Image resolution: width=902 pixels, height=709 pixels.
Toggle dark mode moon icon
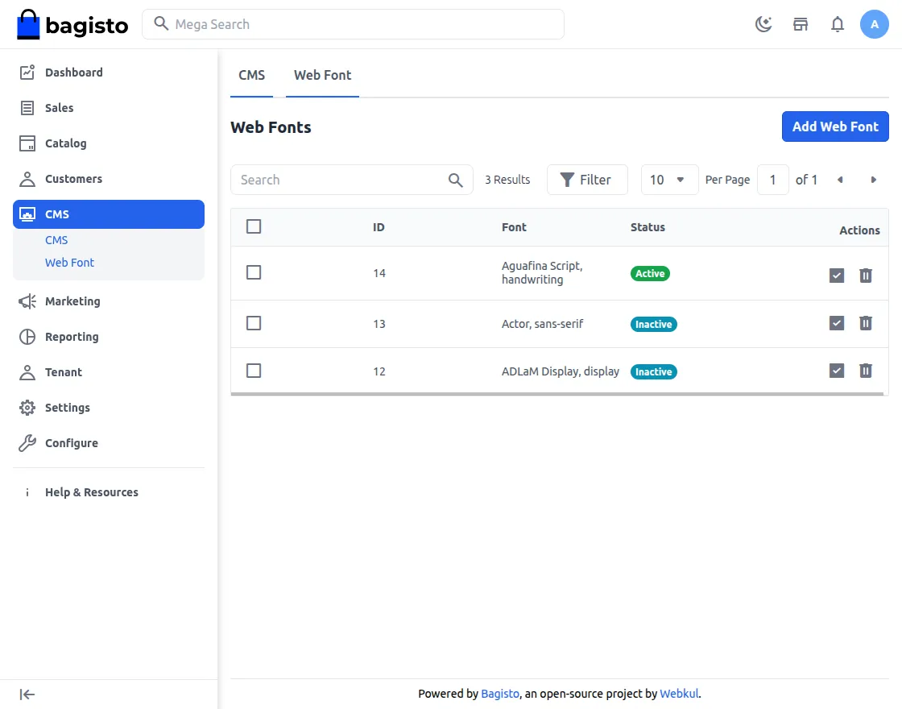tap(763, 24)
